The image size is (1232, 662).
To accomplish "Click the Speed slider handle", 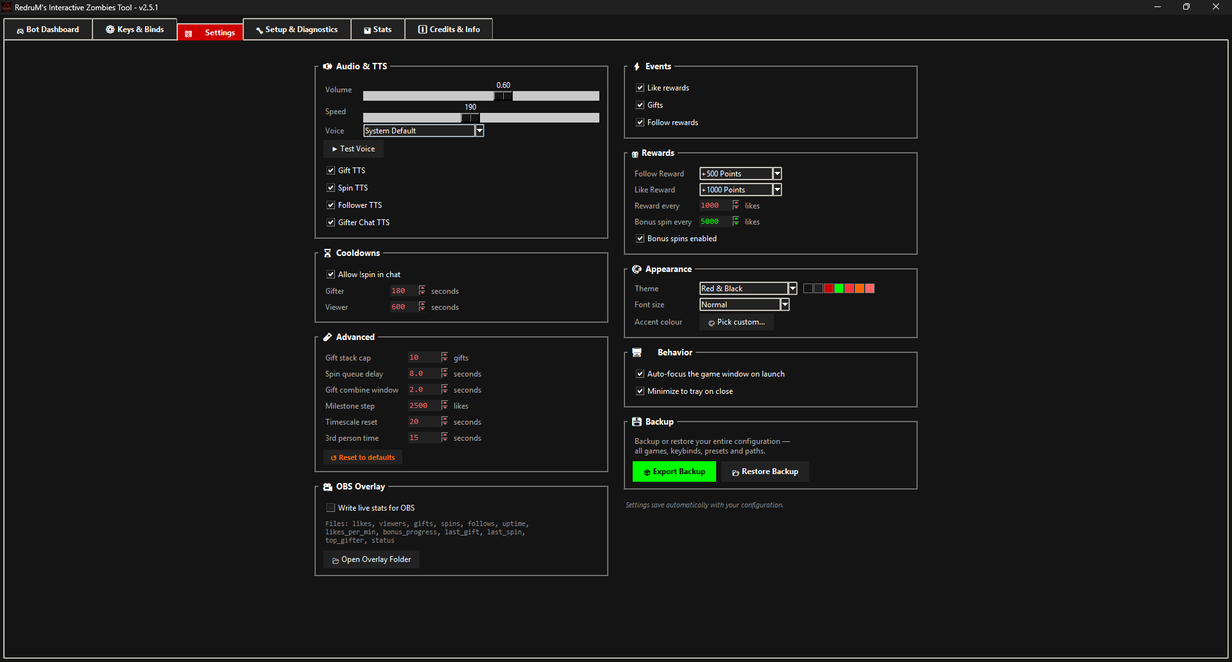I will pos(470,118).
